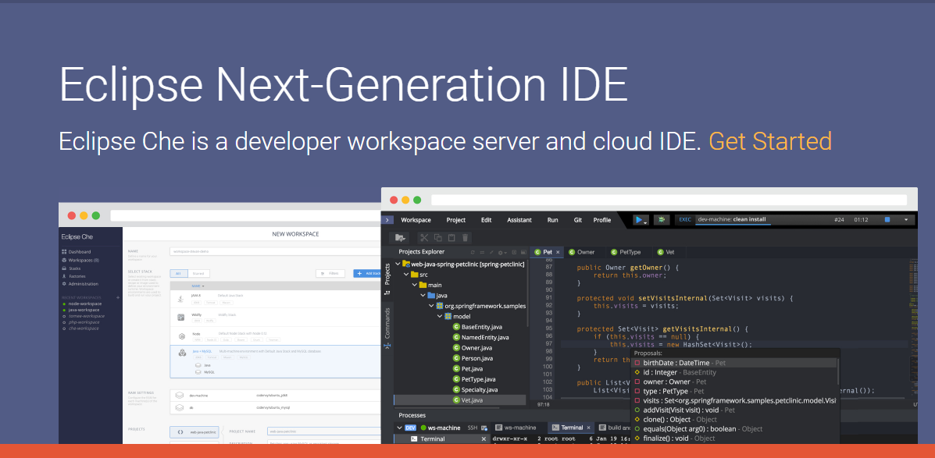Collapse the ws-machine process node
This screenshot has height=458, width=935.
point(398,428)
